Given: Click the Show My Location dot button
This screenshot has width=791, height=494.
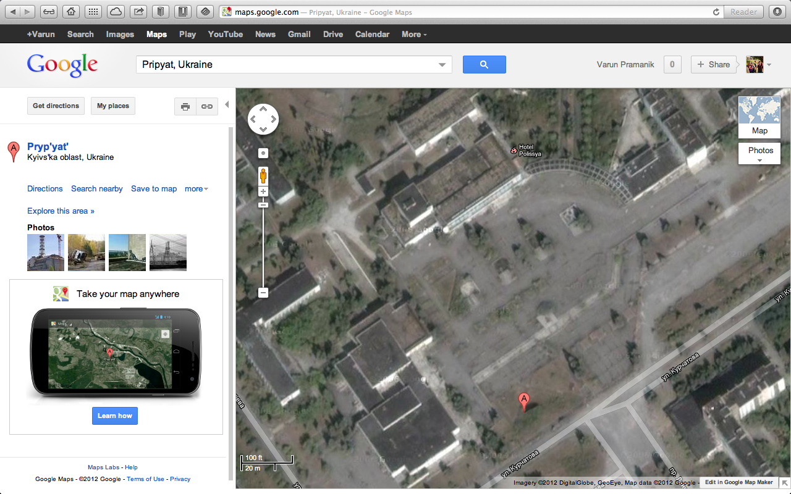Looking at the screenshot, I should click(263, 153).
